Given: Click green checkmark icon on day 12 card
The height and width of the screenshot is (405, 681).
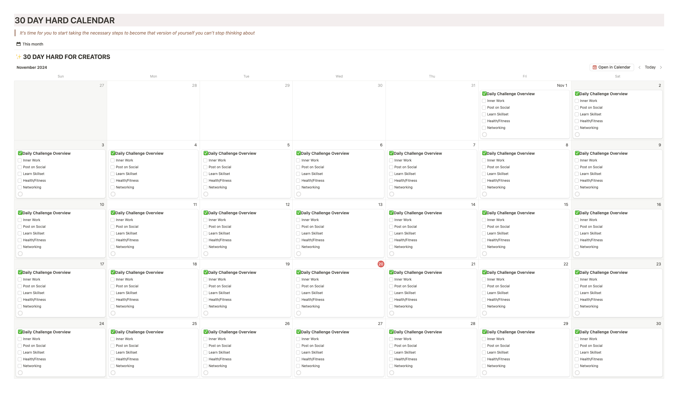Looking at the screenshot, I should coord(206,213).
